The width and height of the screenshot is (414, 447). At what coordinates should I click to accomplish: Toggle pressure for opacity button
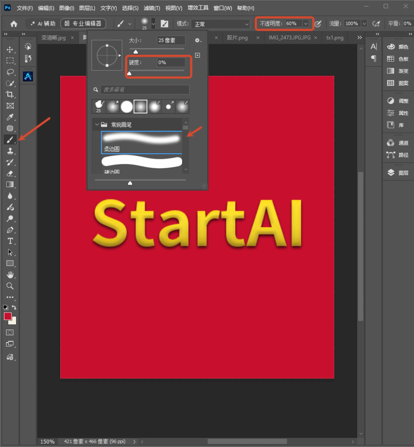tap(318, 24)
